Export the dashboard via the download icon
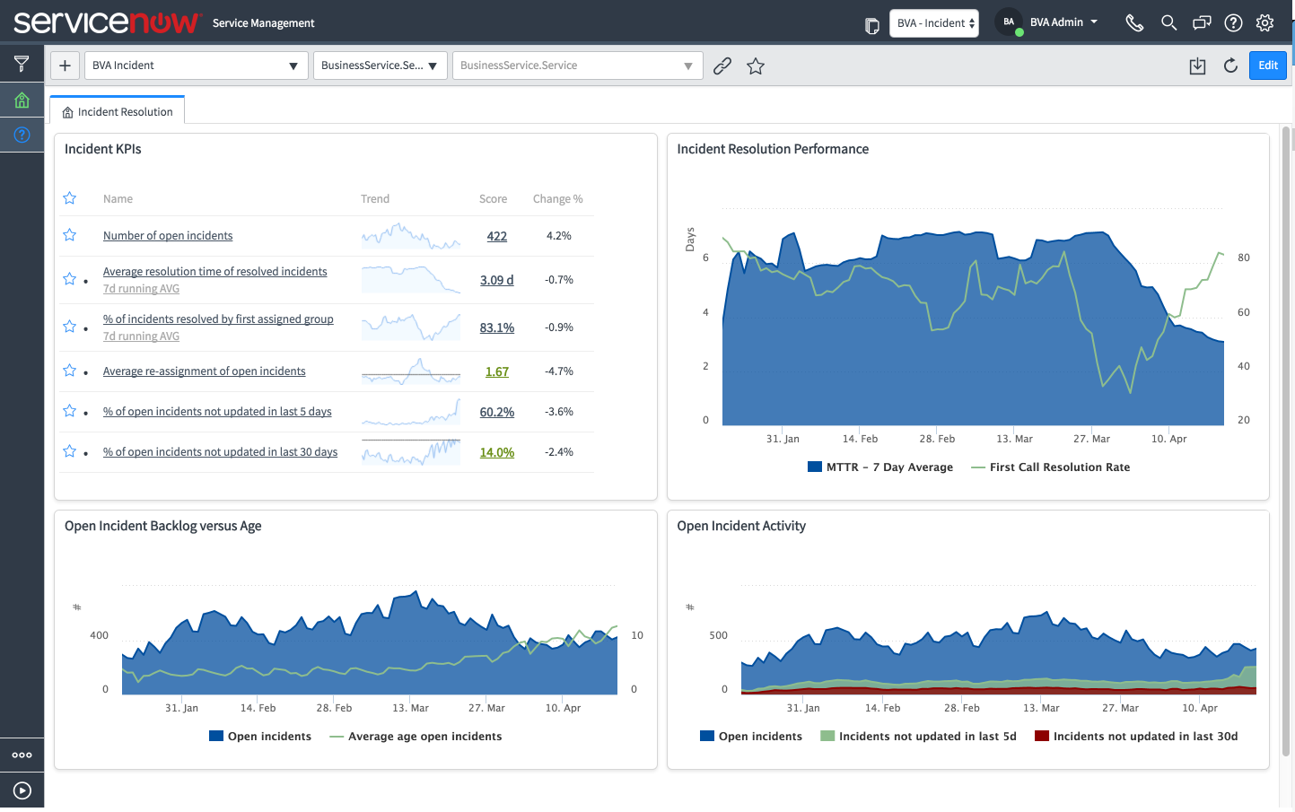Image resolution: width=1295 pixels, height=812 pixels. (1197, 65)
